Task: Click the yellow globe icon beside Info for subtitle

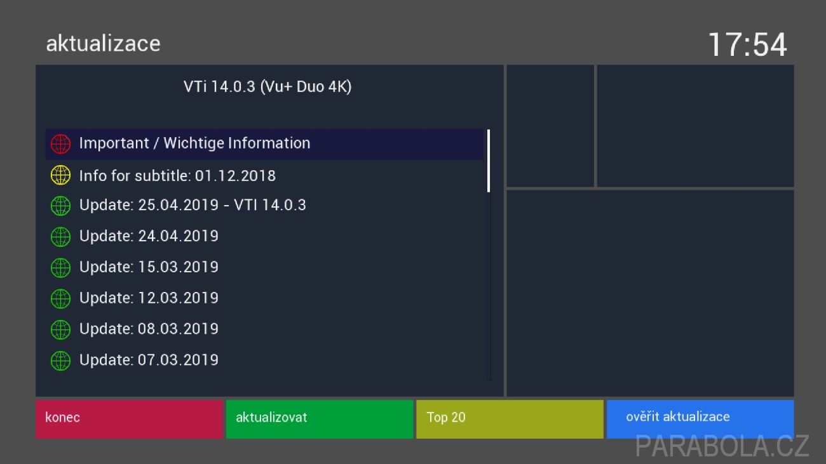Action: coord(60,175)
